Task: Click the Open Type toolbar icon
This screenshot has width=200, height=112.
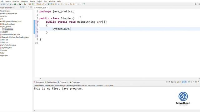Action: click(38, 4)
